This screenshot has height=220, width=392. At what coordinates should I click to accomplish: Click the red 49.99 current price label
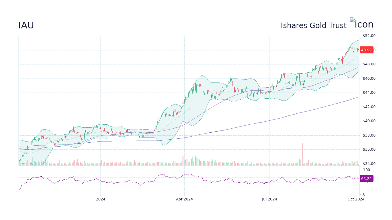pyautogui.click(x=367, y=50)
